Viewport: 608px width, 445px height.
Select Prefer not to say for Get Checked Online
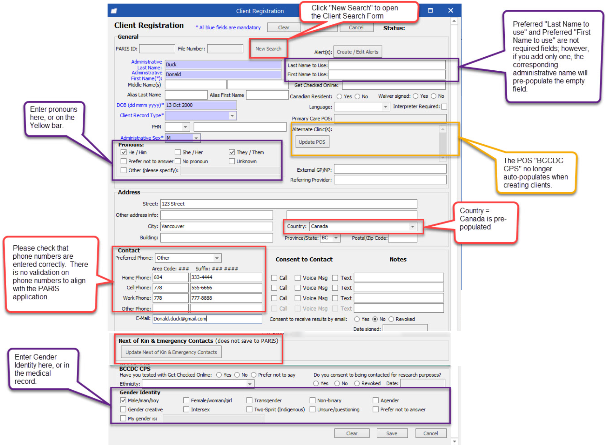point(254,375)
